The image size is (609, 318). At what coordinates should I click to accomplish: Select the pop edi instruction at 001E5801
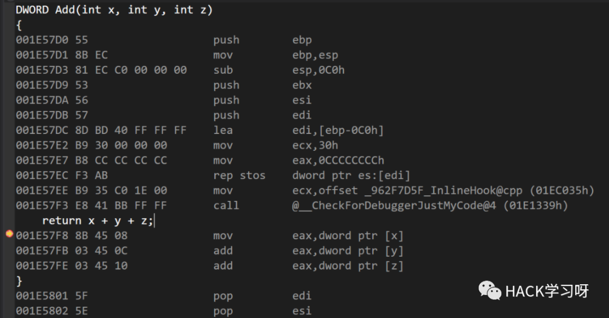click(x=164, y=296)
